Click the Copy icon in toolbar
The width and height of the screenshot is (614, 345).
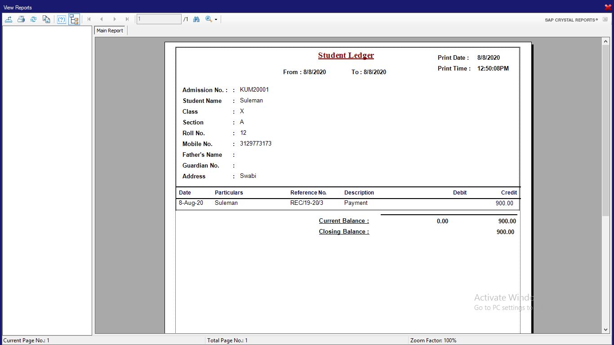[x=46, y=19]
